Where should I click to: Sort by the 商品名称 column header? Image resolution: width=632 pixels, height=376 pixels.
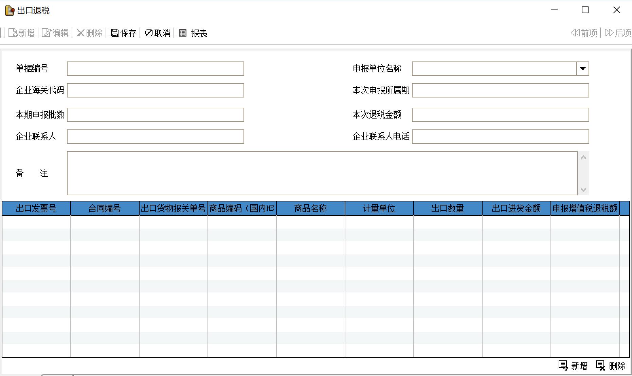310,208
